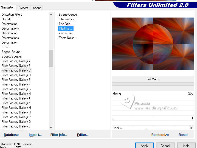Select Filter Factory Gallery N
The image size is (197, 148).
[x=16, y=112]
